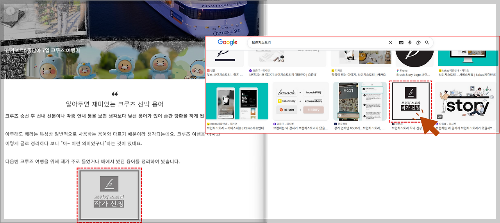This screenshot has height=223, width=500.
Task: Open the black circle Bruch Story logo thumbnail
Action: pos(414,58)
